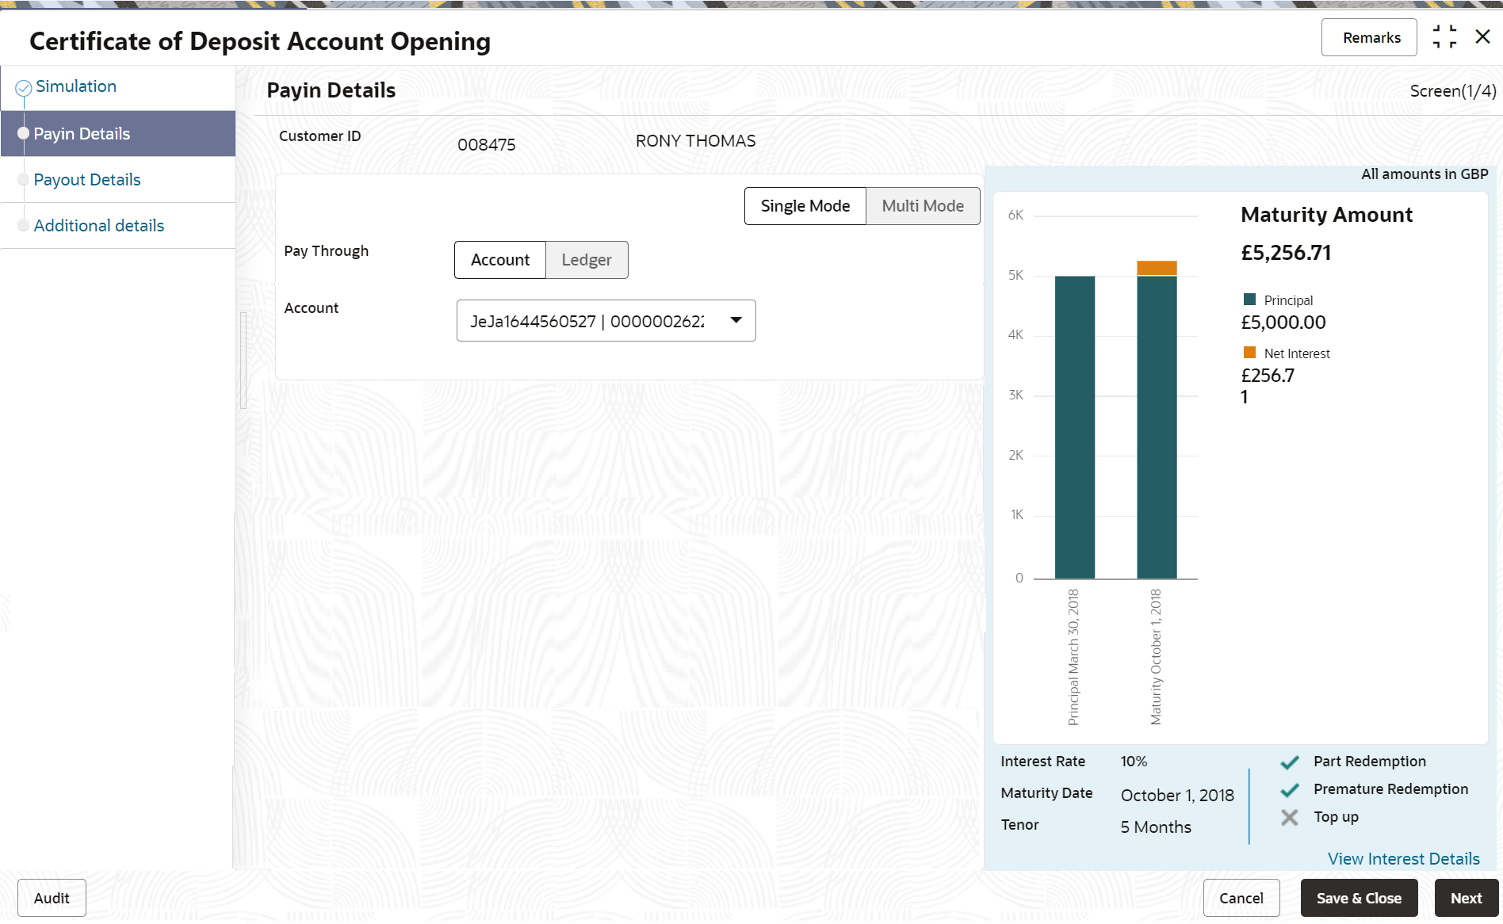The height and width of the screenshot is (924, 1503).
Task: Go to Simulation step
Action: pos(76,86)
